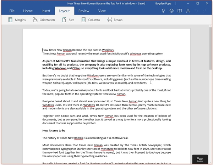The width and height of the screenshot is (213, 165).
Task: Click the Redo arrow
Action: click(204, 11)
